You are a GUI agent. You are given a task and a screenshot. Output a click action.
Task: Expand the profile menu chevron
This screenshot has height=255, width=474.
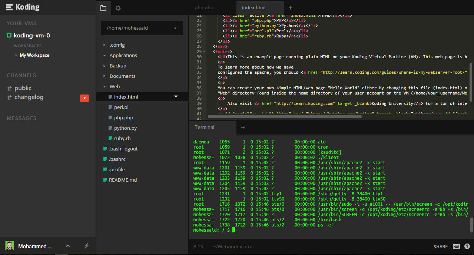click(x=68, y=246)
